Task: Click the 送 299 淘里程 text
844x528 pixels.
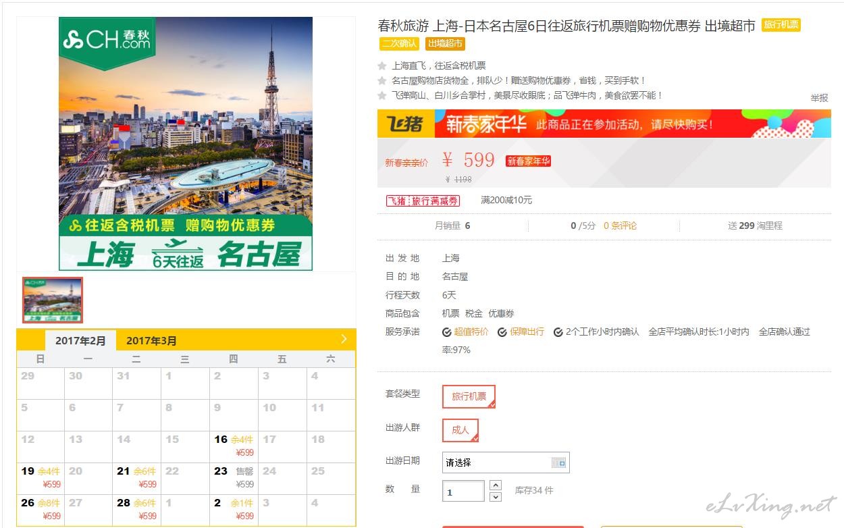Action: (x=755, y=226)
